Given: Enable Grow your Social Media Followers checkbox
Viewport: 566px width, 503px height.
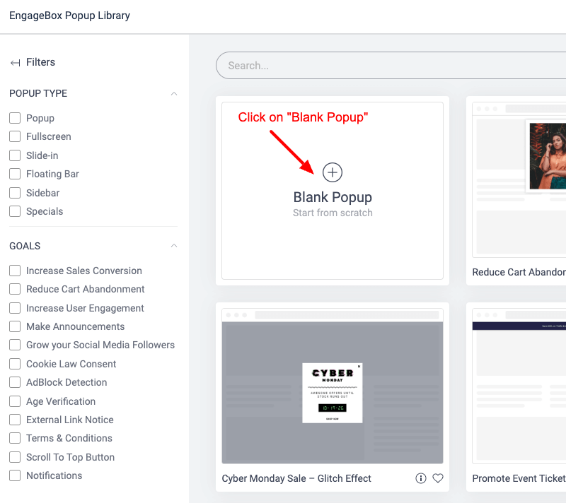Looking at the screenshot, I should pyautogui.click(x=15, y=345).
